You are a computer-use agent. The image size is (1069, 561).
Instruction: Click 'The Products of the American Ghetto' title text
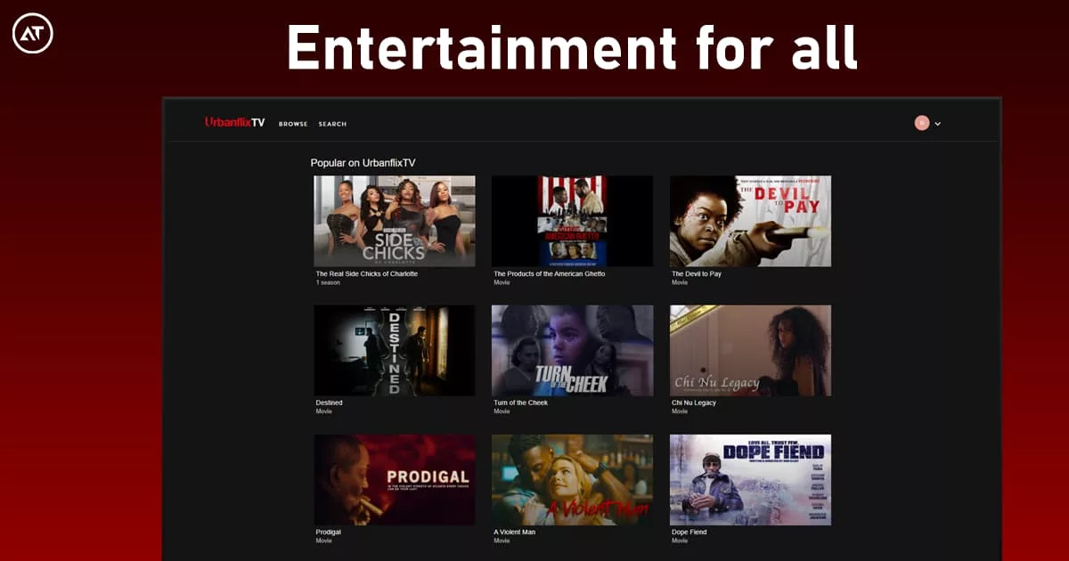550,273
